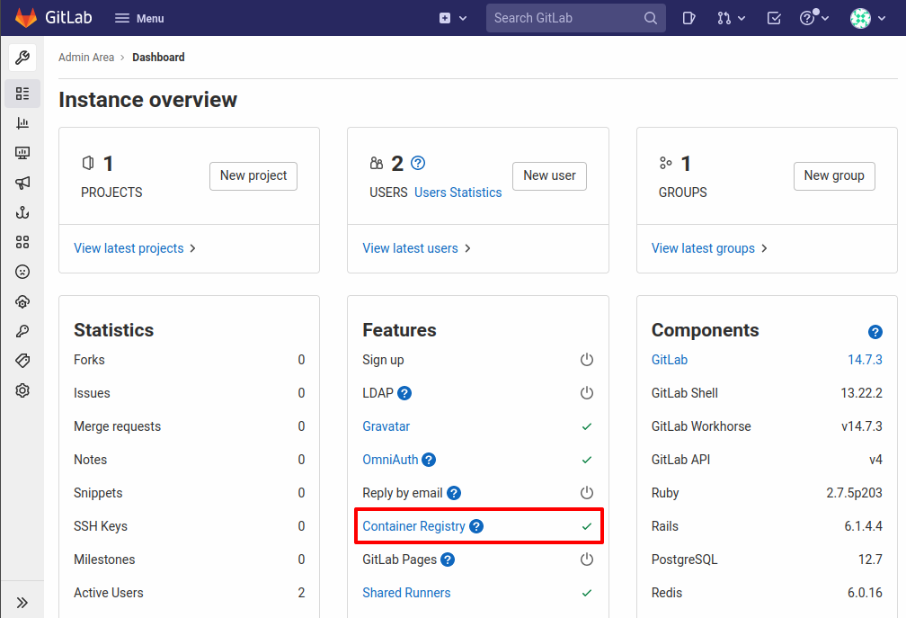Image resolution: width=906 pixels, height=618 pixels.
Task: Select the Analytics chart icon in sidebar
Action: tap(22, 122)
